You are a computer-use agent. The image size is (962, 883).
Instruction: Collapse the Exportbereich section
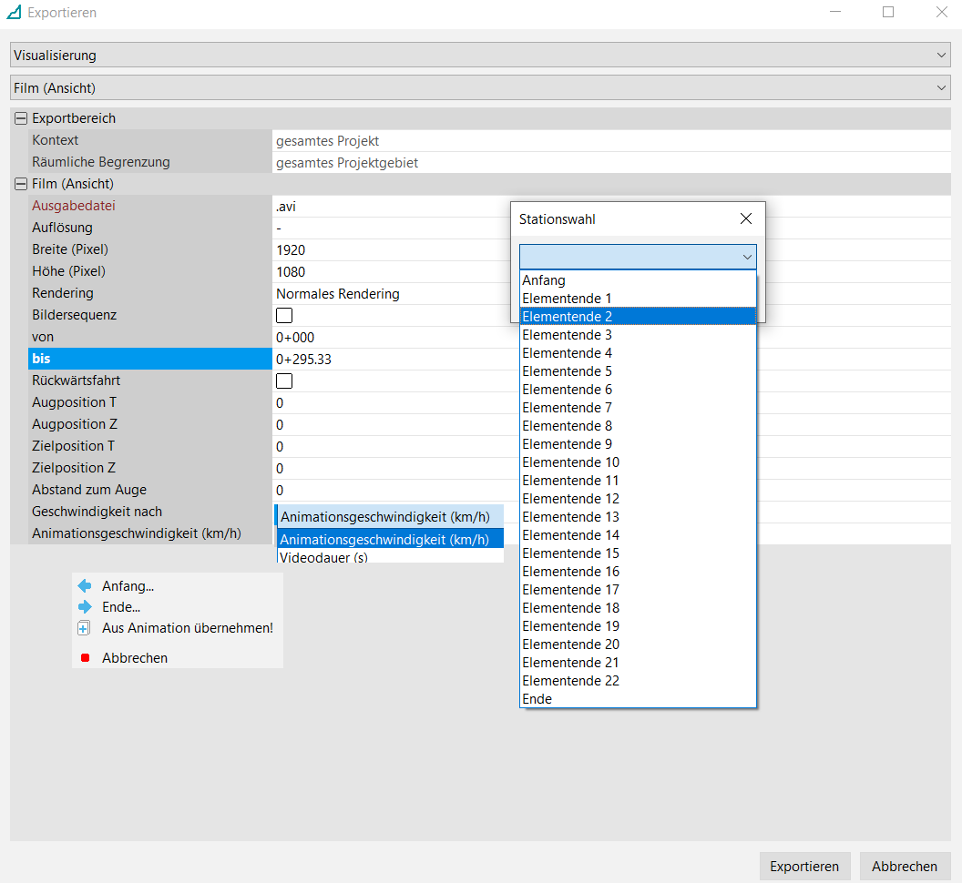pyautogui.click(x=21, y=118)
